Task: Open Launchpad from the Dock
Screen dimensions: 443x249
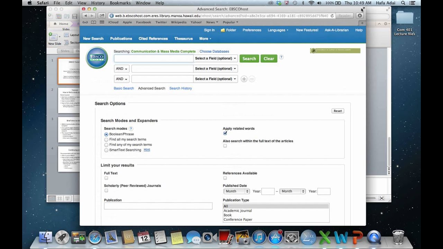Action: pos(62,237)
